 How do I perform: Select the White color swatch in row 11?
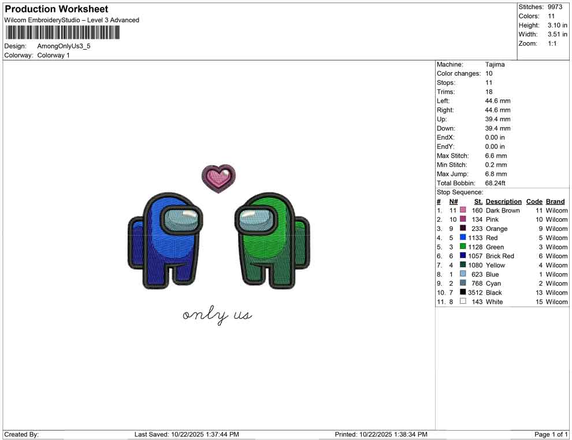pos(463,301)
